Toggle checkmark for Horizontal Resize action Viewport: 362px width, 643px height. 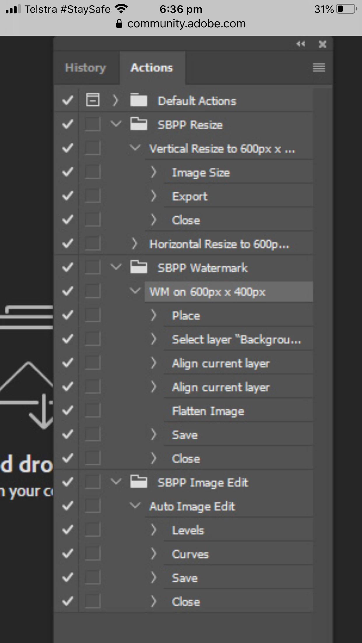(68, 243)
